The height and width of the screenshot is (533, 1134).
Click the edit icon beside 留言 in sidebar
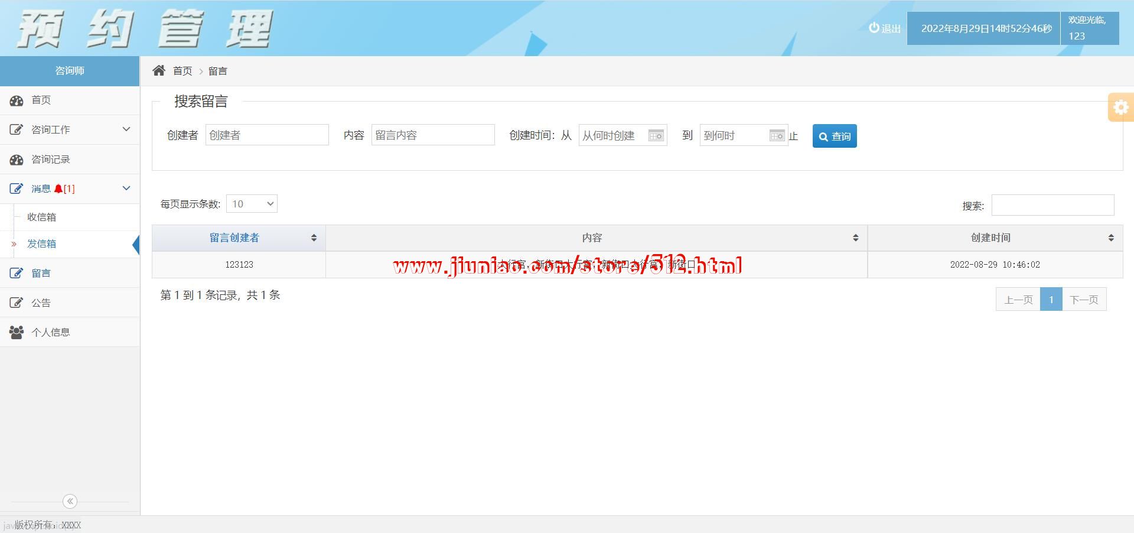tap(17, 273)
